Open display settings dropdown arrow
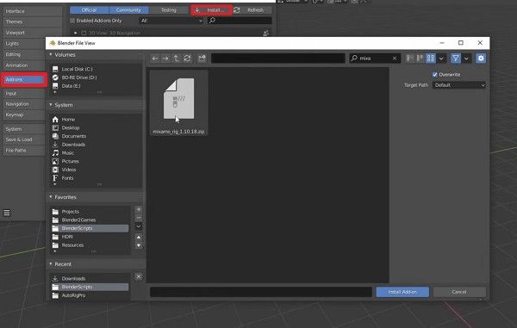Screen dimensions: 517x328 pos(441,59)
